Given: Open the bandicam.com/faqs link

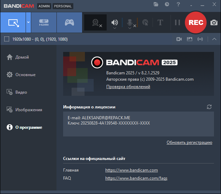Looking at the screenshot, I should [136, 178].
